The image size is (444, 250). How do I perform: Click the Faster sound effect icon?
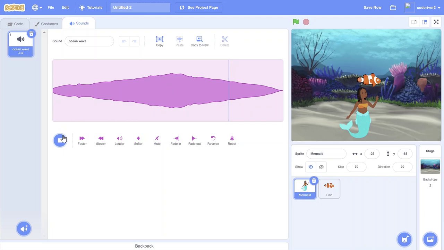[x=82, y=139]
